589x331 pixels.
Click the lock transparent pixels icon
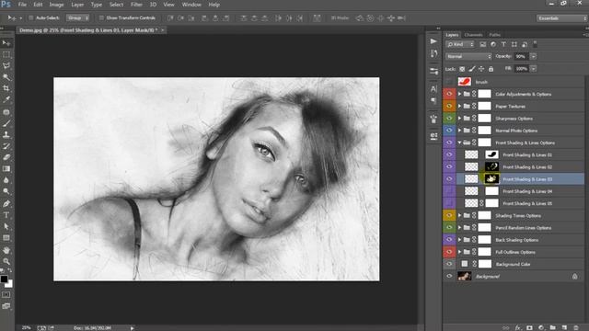coord(462,69)
